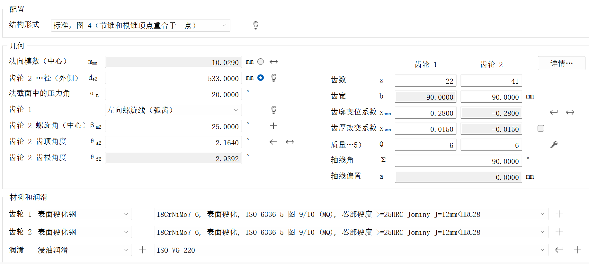The image size is (589, 264).
Task: Open the 左向螺旋线(弧齿) dropdown
Action: point(174,110)
